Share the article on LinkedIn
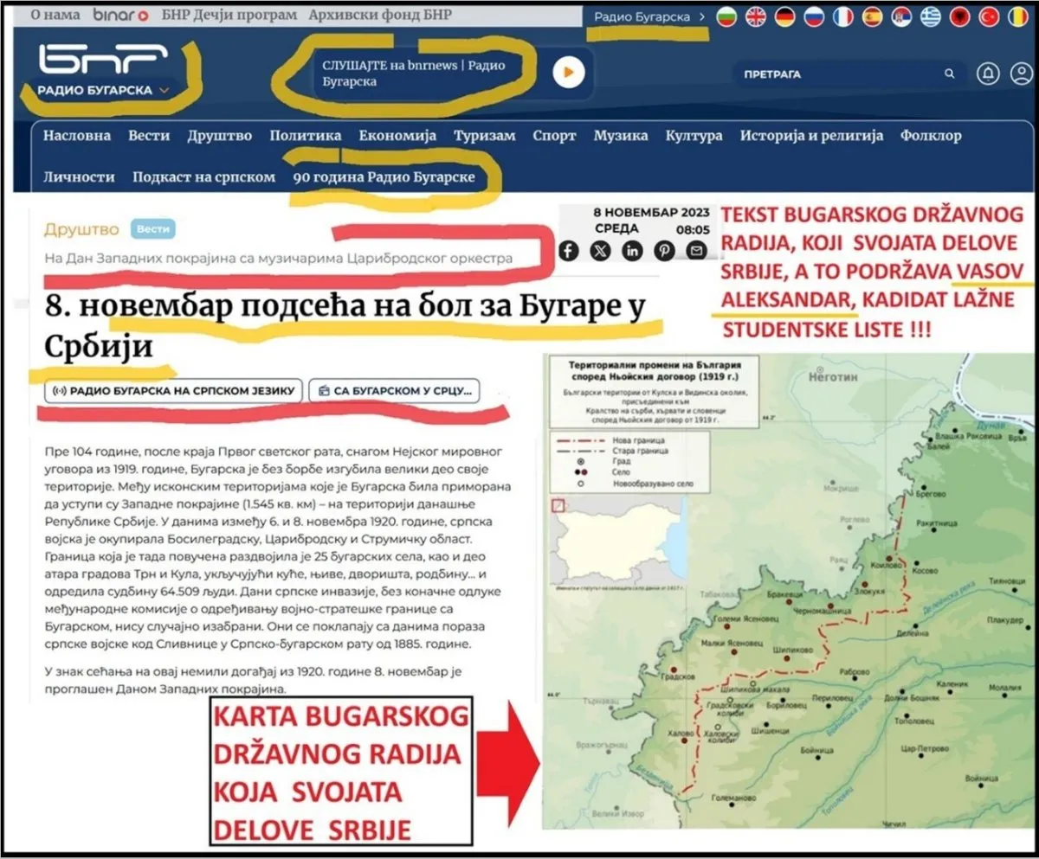Image resolution: width=1039 pixels, height=859 pixels. click(x=633, y=251)
